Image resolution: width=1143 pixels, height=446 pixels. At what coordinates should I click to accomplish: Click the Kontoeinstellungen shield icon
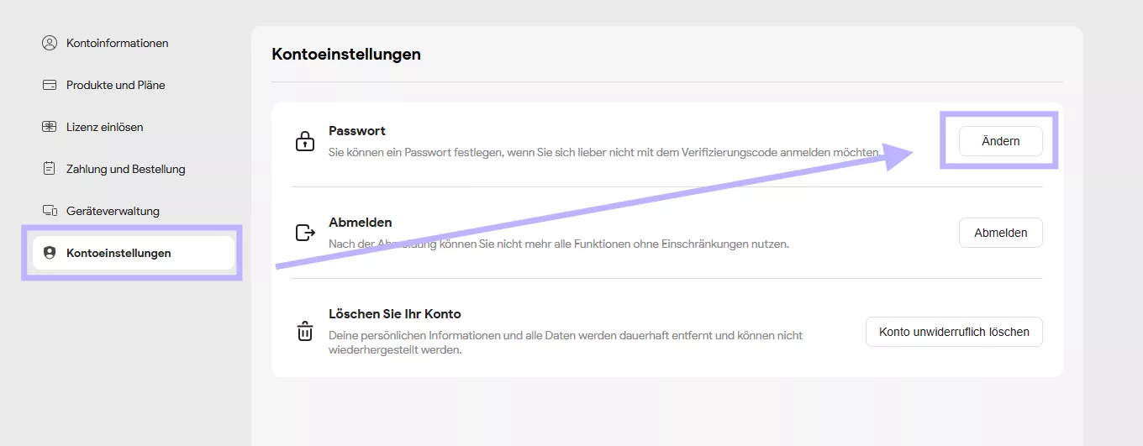pos(50,253)
